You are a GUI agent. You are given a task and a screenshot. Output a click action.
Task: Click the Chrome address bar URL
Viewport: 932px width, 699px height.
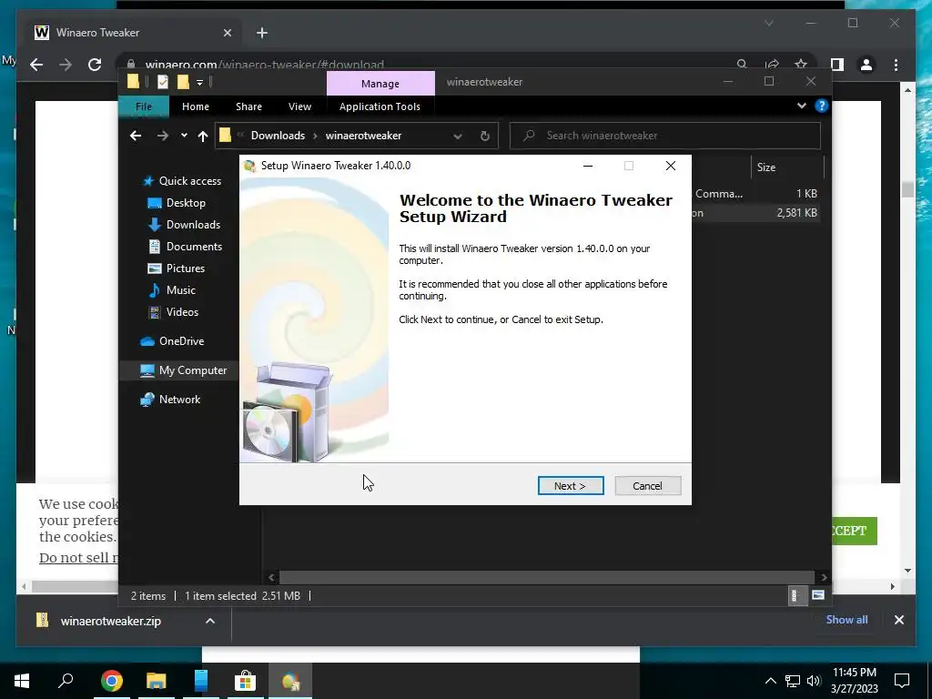coord(265,65)
